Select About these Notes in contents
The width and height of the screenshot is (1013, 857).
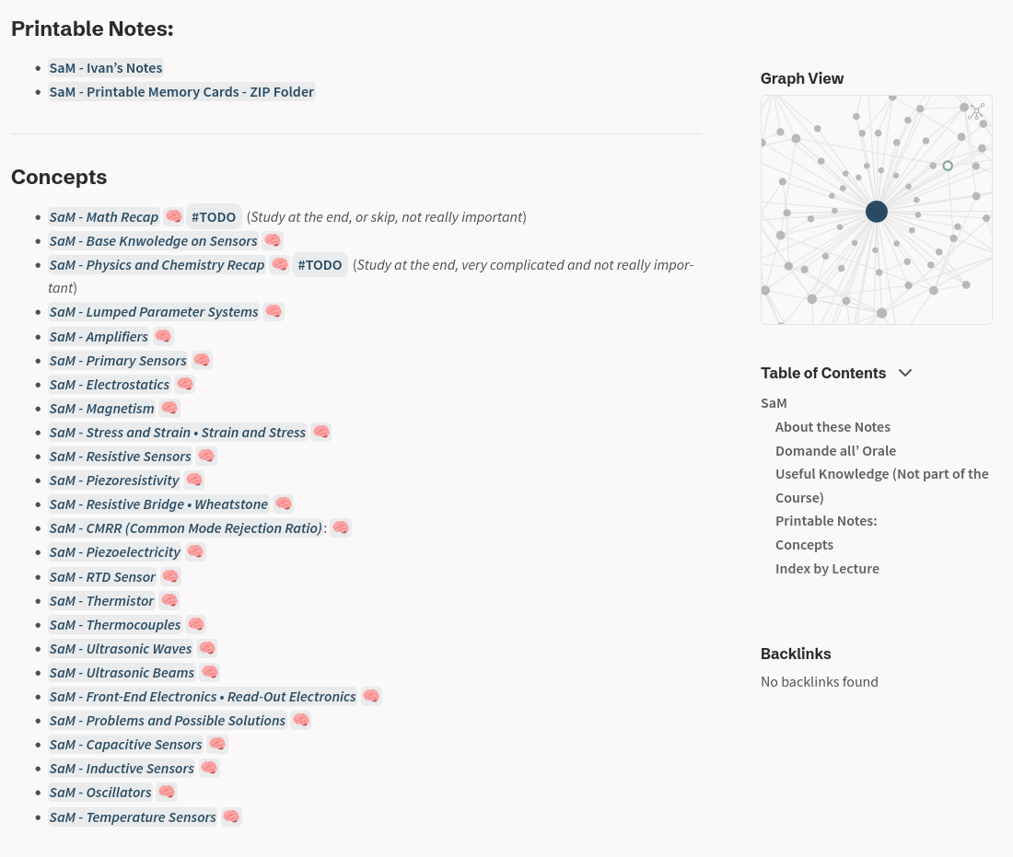pos(833,427)
